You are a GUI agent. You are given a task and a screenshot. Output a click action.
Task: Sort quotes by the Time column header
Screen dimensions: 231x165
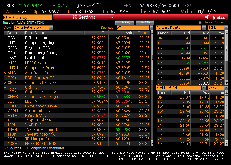pos(142,33)
